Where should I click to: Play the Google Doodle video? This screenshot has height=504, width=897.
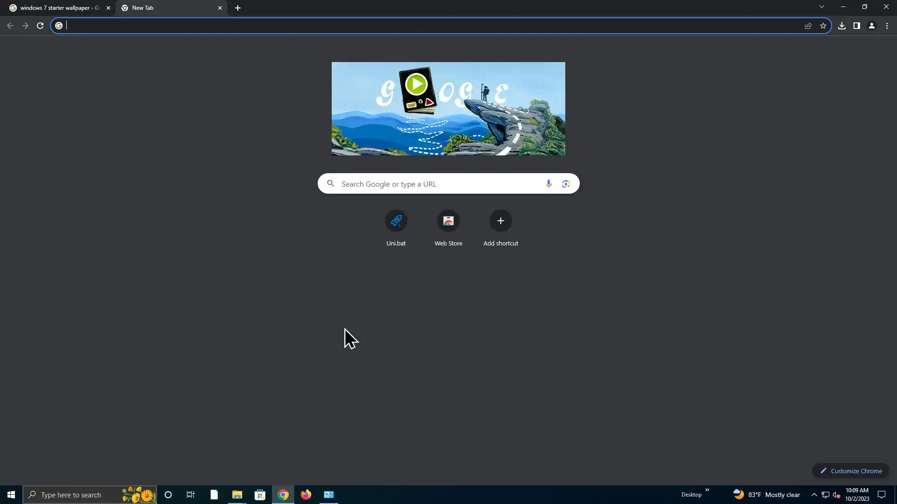click(x=416, y=84)
